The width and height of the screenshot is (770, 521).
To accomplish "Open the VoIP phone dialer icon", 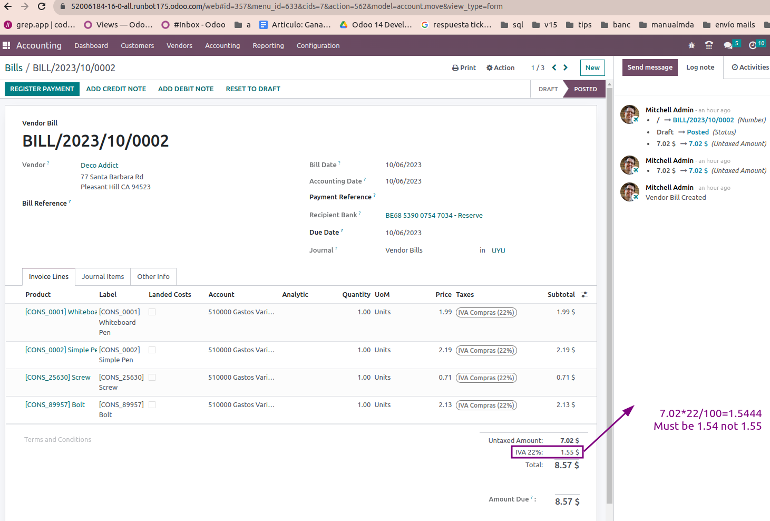I will pyautogui.click(x=709, y=45).
